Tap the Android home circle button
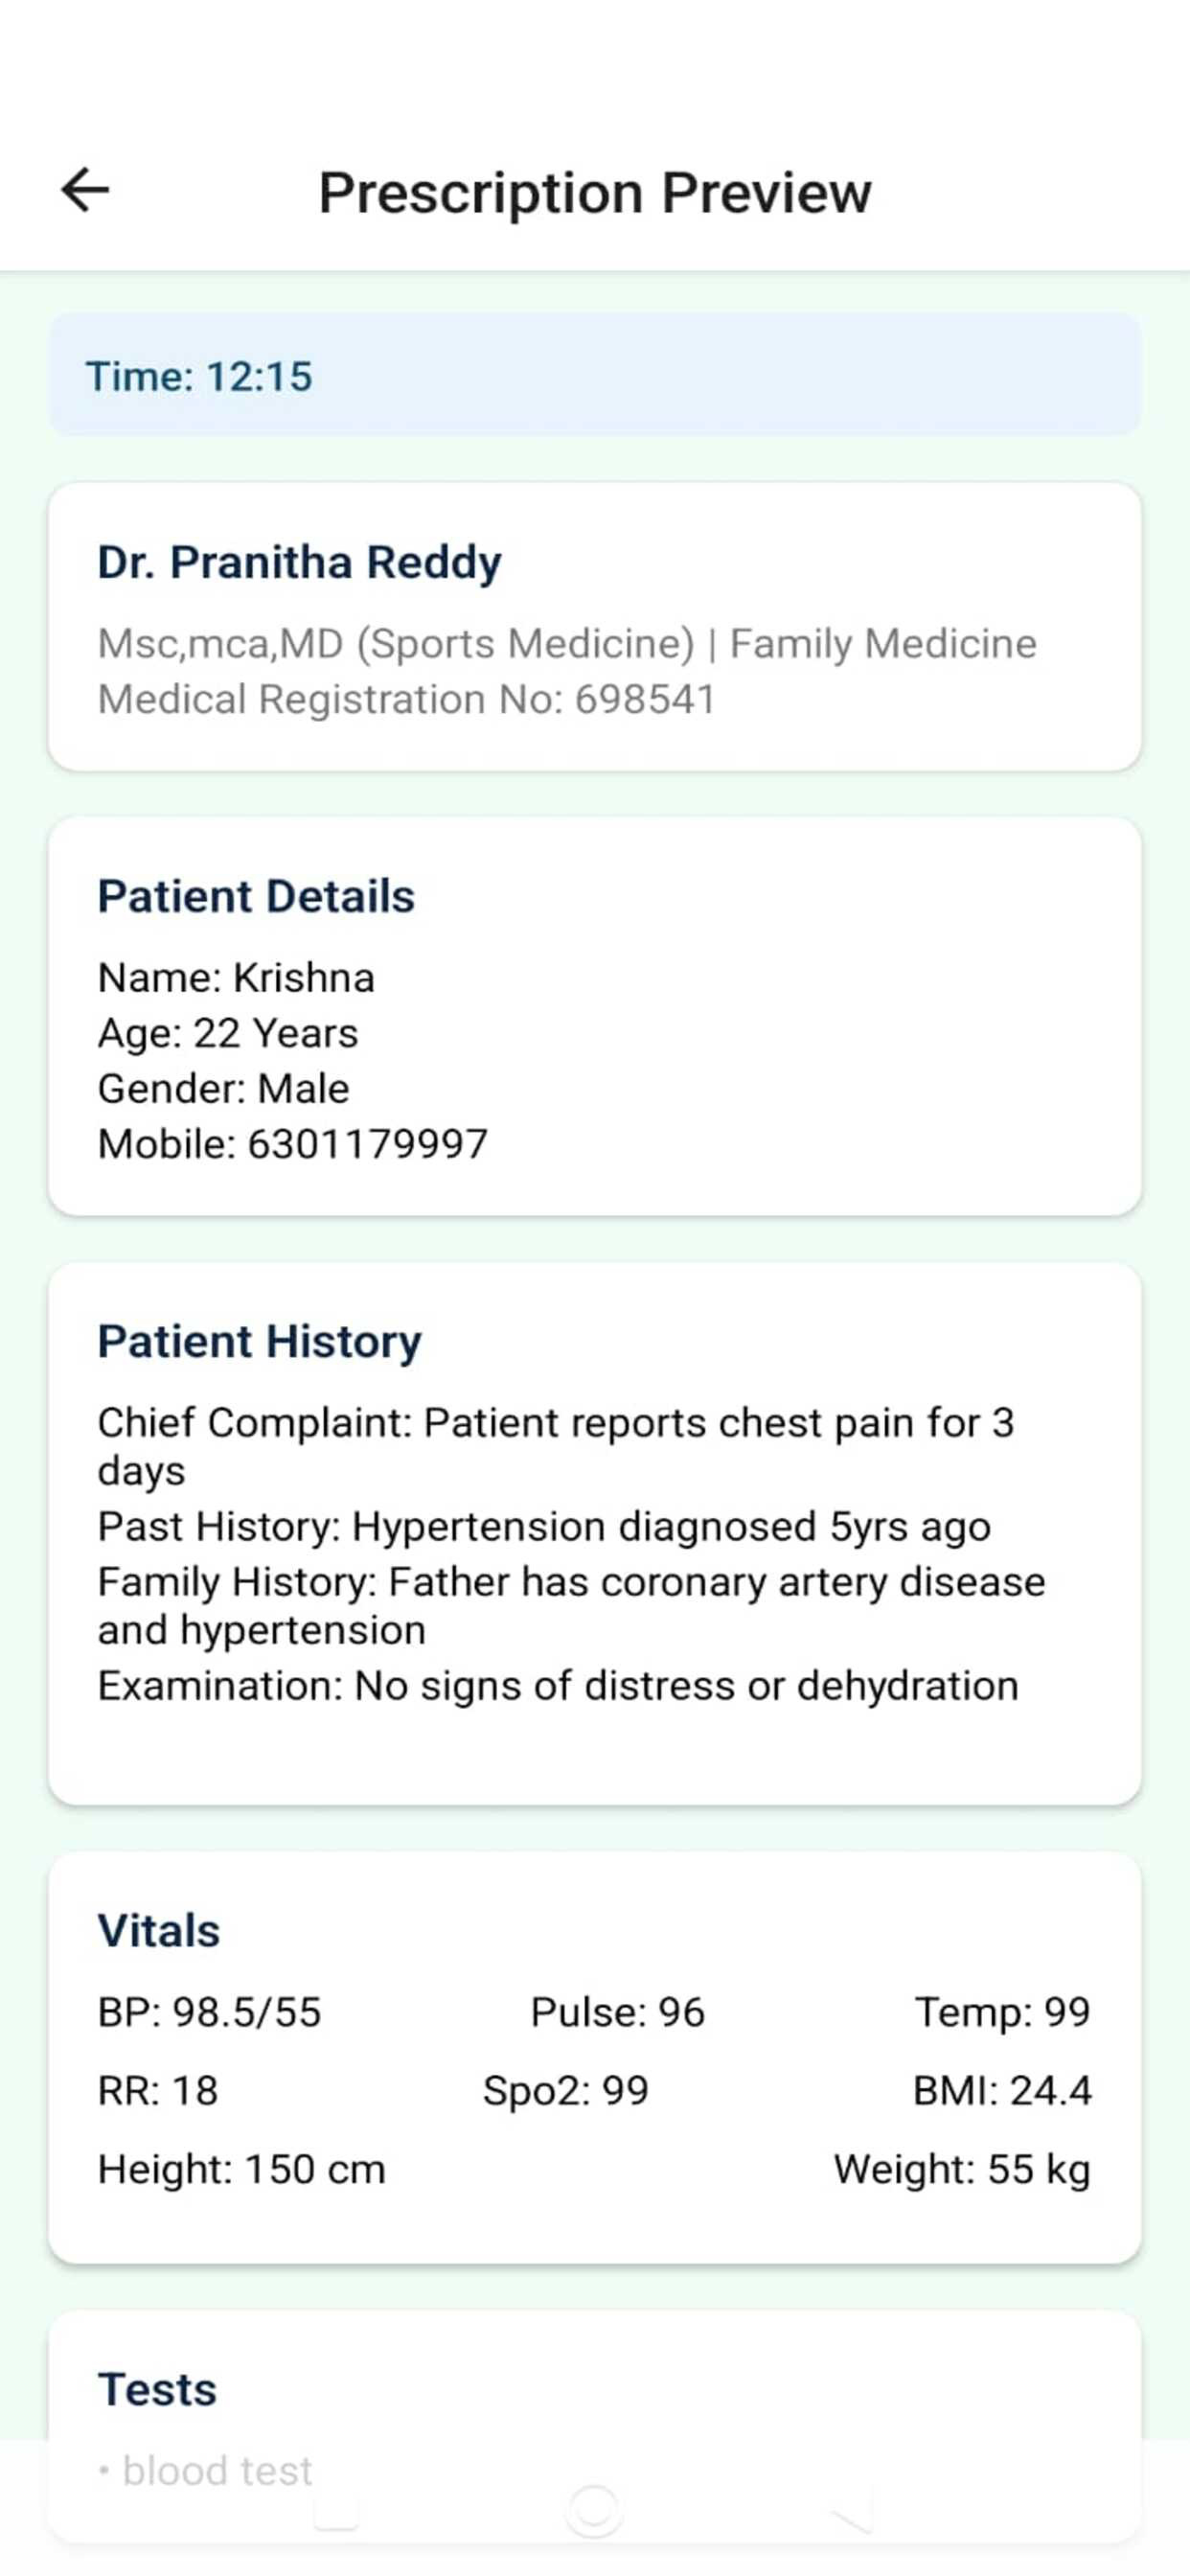The height and width of the screenshot is (2576, 1190). click(594, 2509)
